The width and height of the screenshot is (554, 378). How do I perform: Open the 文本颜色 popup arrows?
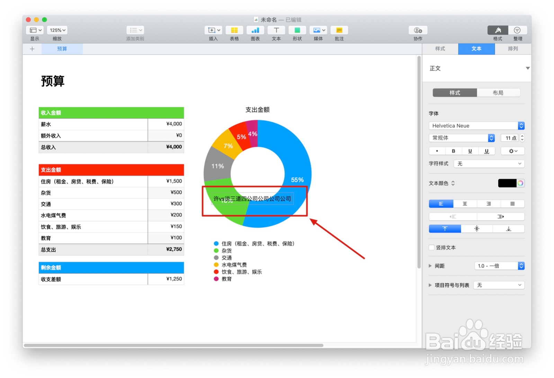coord(453,183)
